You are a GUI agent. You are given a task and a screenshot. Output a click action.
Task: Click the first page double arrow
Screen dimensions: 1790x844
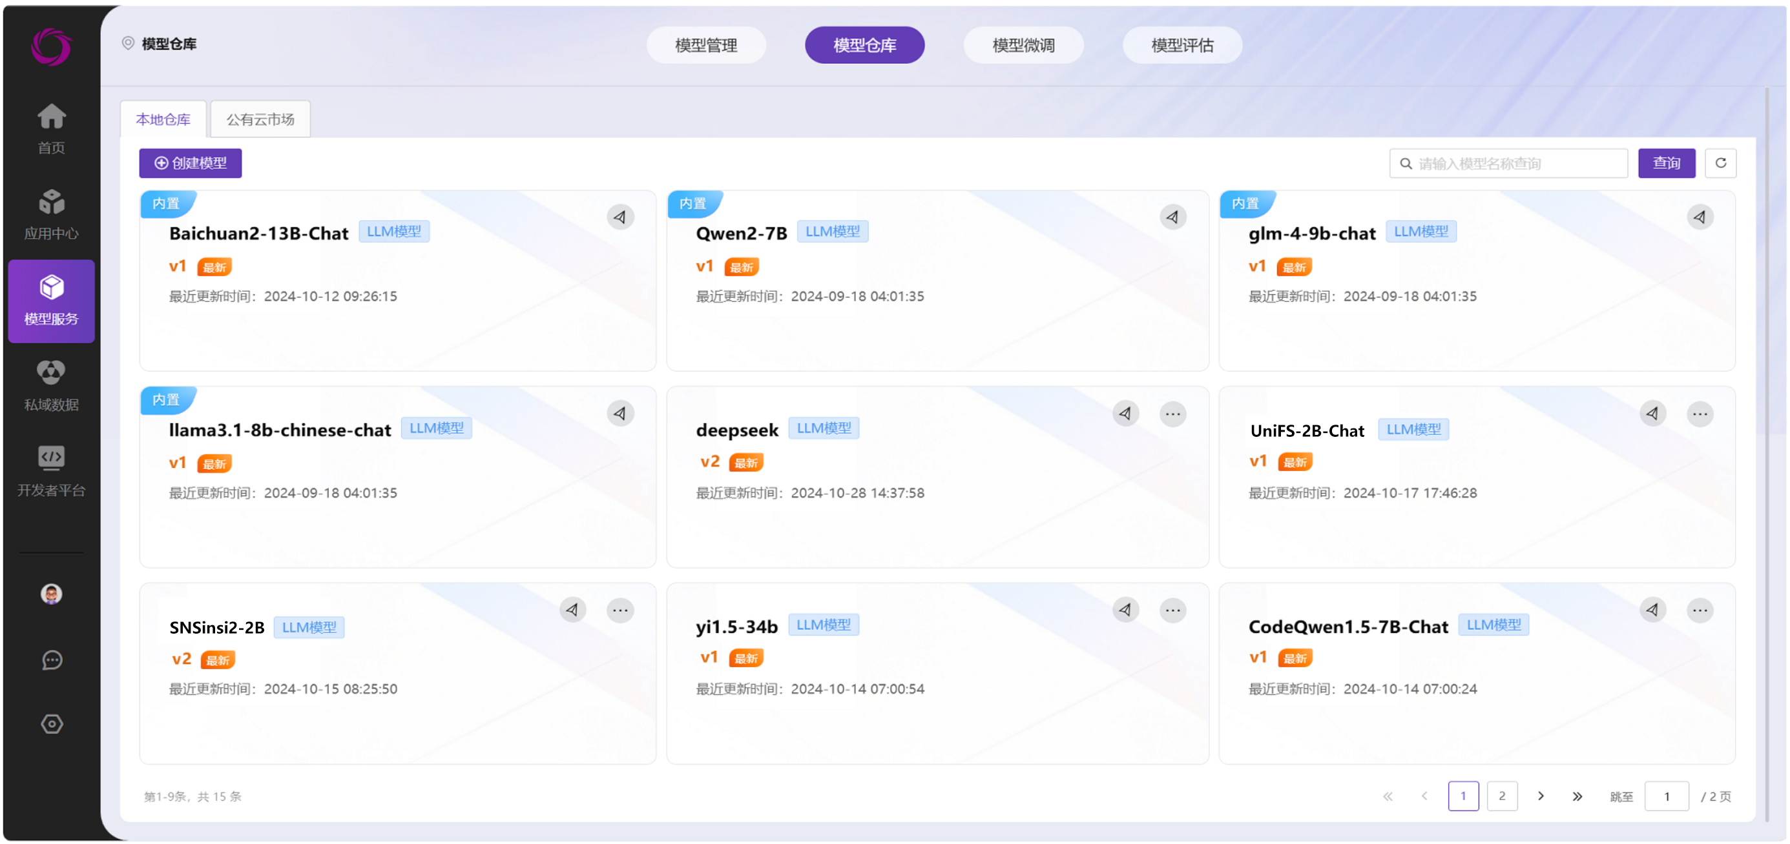point(1388,796)
